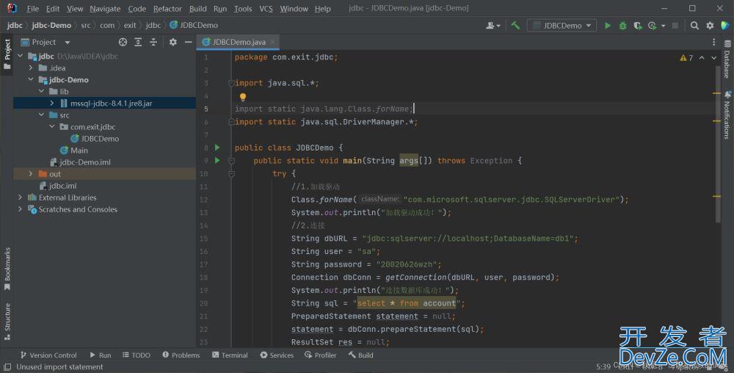
Task: Open editor tab options menu
Action: [x=714, y=42]
